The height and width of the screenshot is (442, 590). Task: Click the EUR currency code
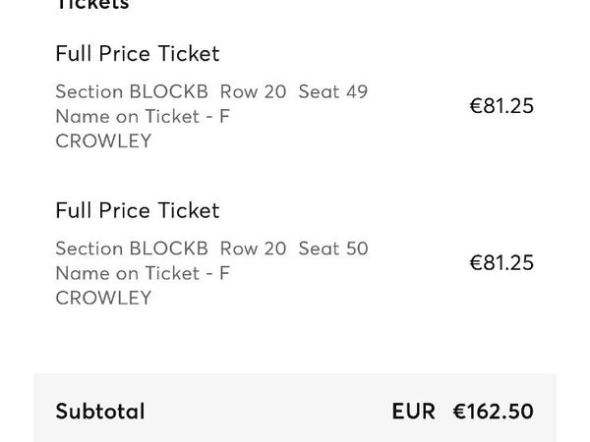click(x=413, y=412)
